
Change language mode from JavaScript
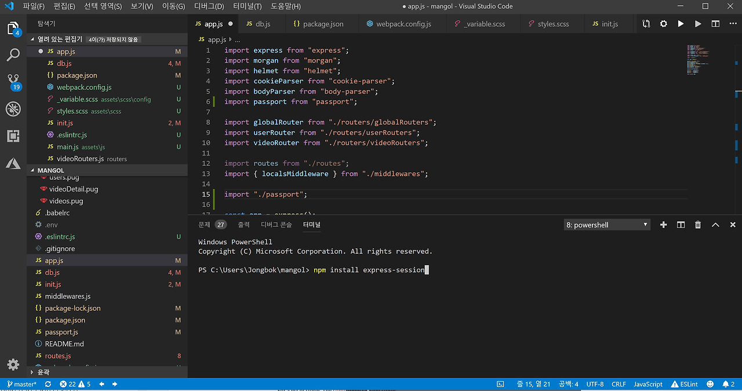(648, 384)
